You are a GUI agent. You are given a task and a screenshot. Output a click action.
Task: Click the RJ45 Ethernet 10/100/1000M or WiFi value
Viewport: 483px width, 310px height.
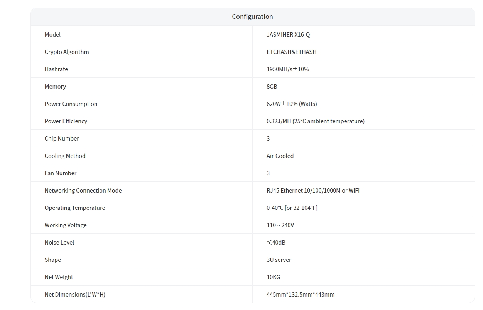pos(313,191)
